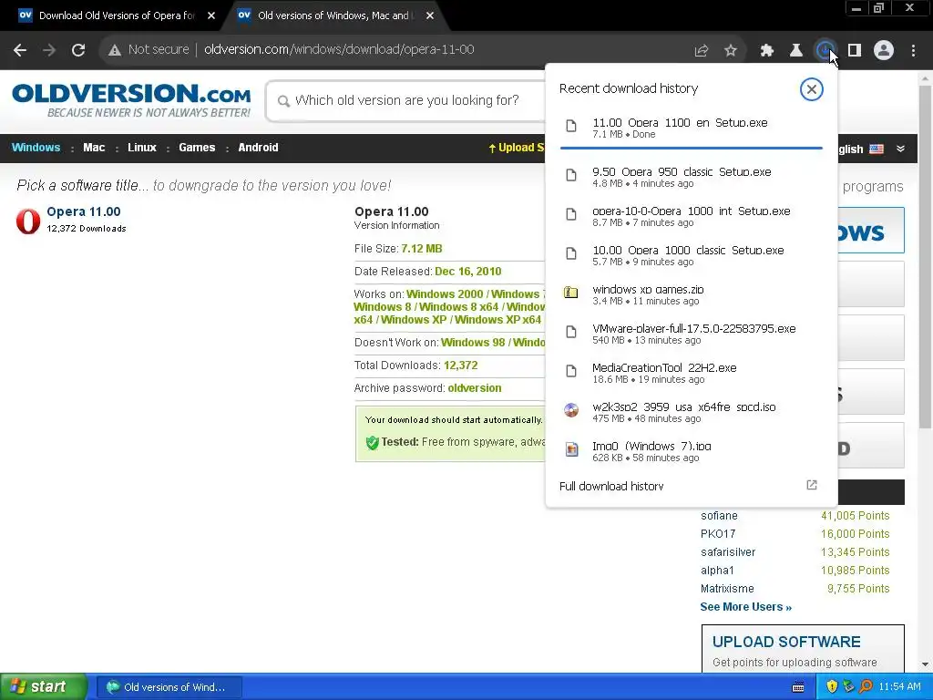933x700 pixels.
Task: Click user sofiane in top users list
Action: [719, 516]
